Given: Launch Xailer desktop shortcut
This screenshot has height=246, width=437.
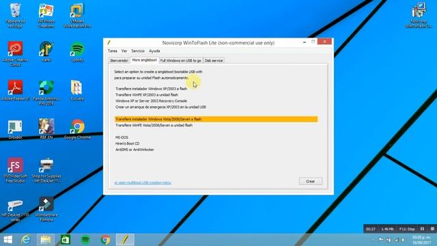Looking at the screenshot, I should click(46, 52).
